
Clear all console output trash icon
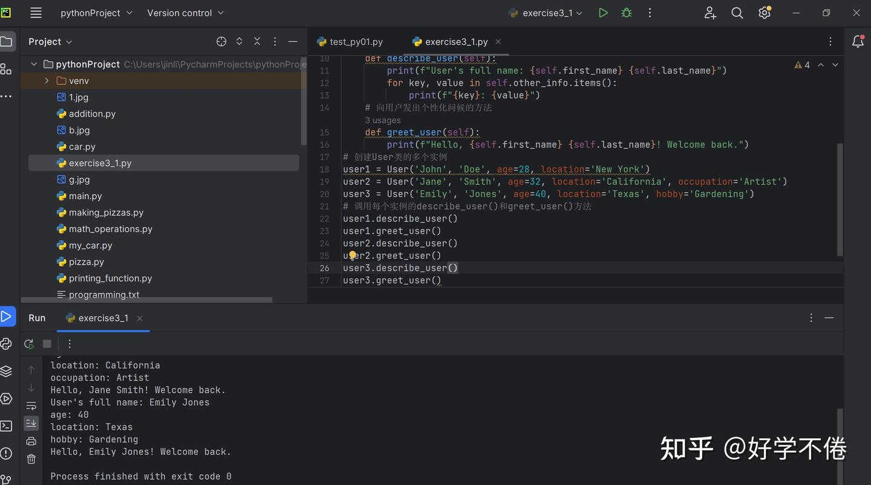[31, 459]
